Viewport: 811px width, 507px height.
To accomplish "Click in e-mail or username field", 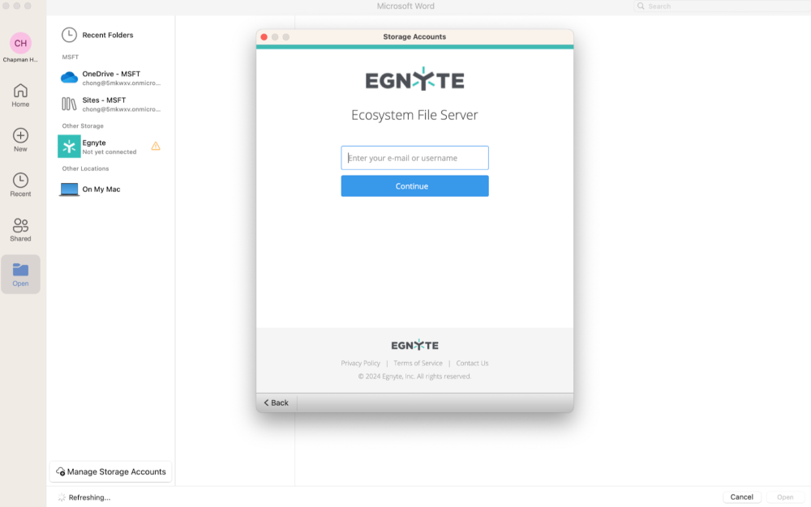I will tap(414, 158).
